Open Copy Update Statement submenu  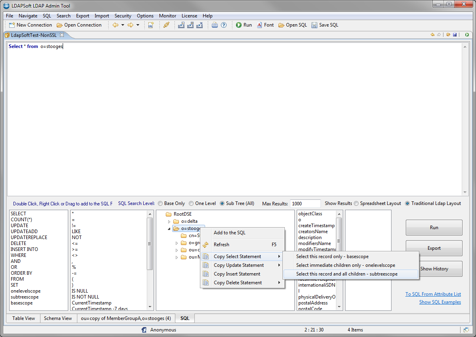point(239,265)
